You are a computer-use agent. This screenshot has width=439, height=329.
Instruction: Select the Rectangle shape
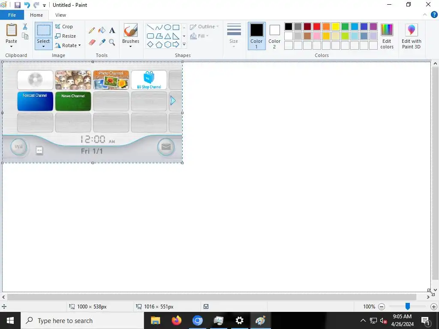click(176, 27)
